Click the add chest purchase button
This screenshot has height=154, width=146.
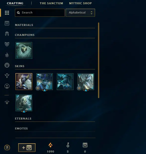(x=27, y=148)
